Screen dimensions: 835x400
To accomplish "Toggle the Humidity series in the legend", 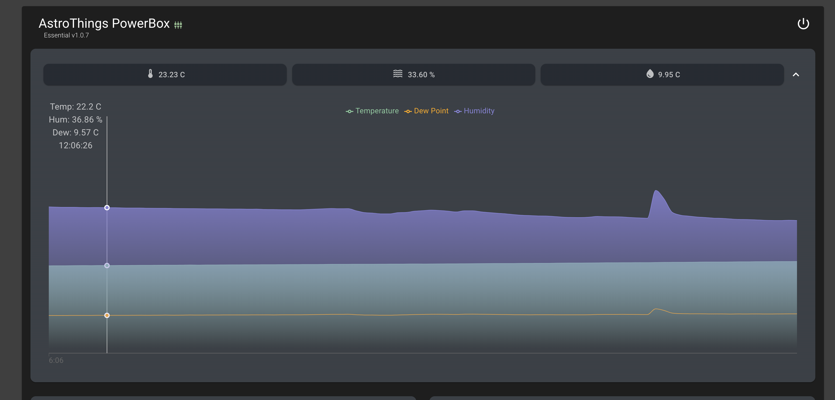I will pos(474,111).
